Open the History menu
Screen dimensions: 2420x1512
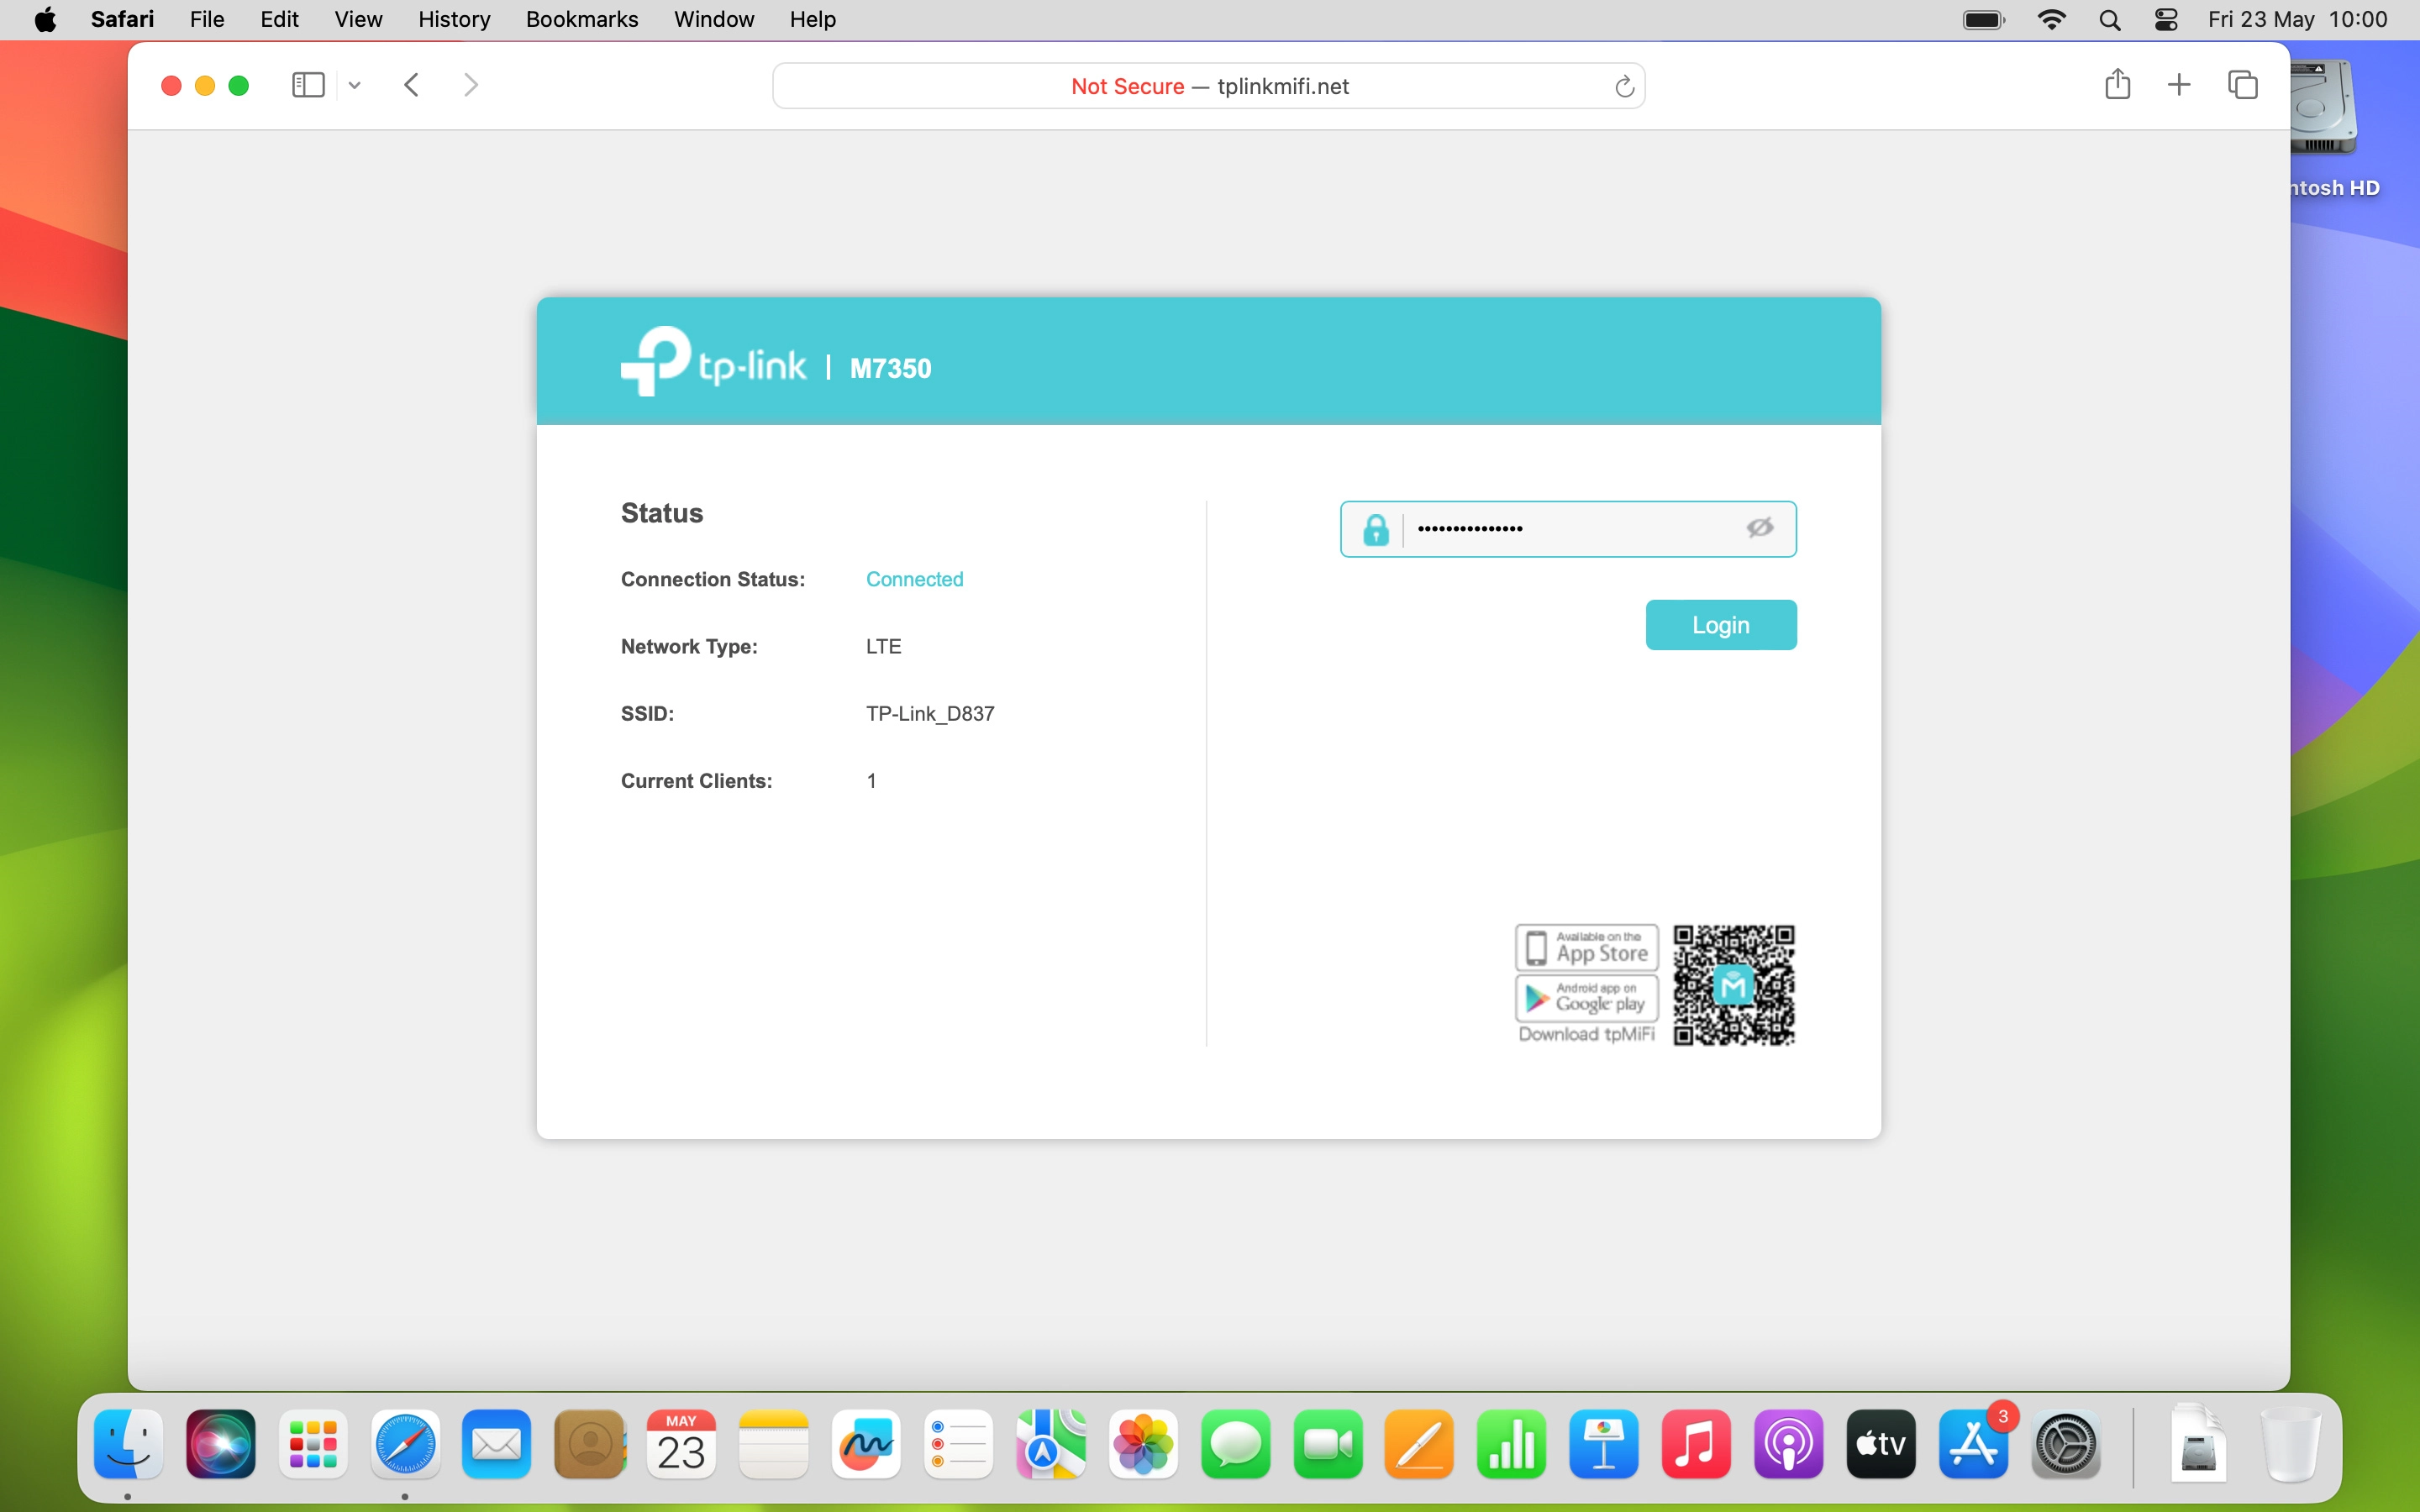(x=453, y=19)
